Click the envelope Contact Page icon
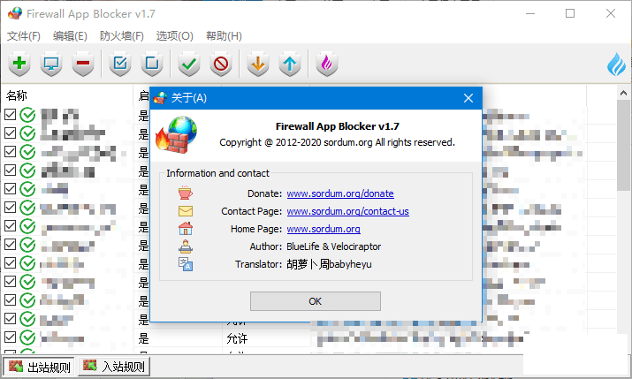The height and width of the screenshot is (379, 632). coord(186,211)
